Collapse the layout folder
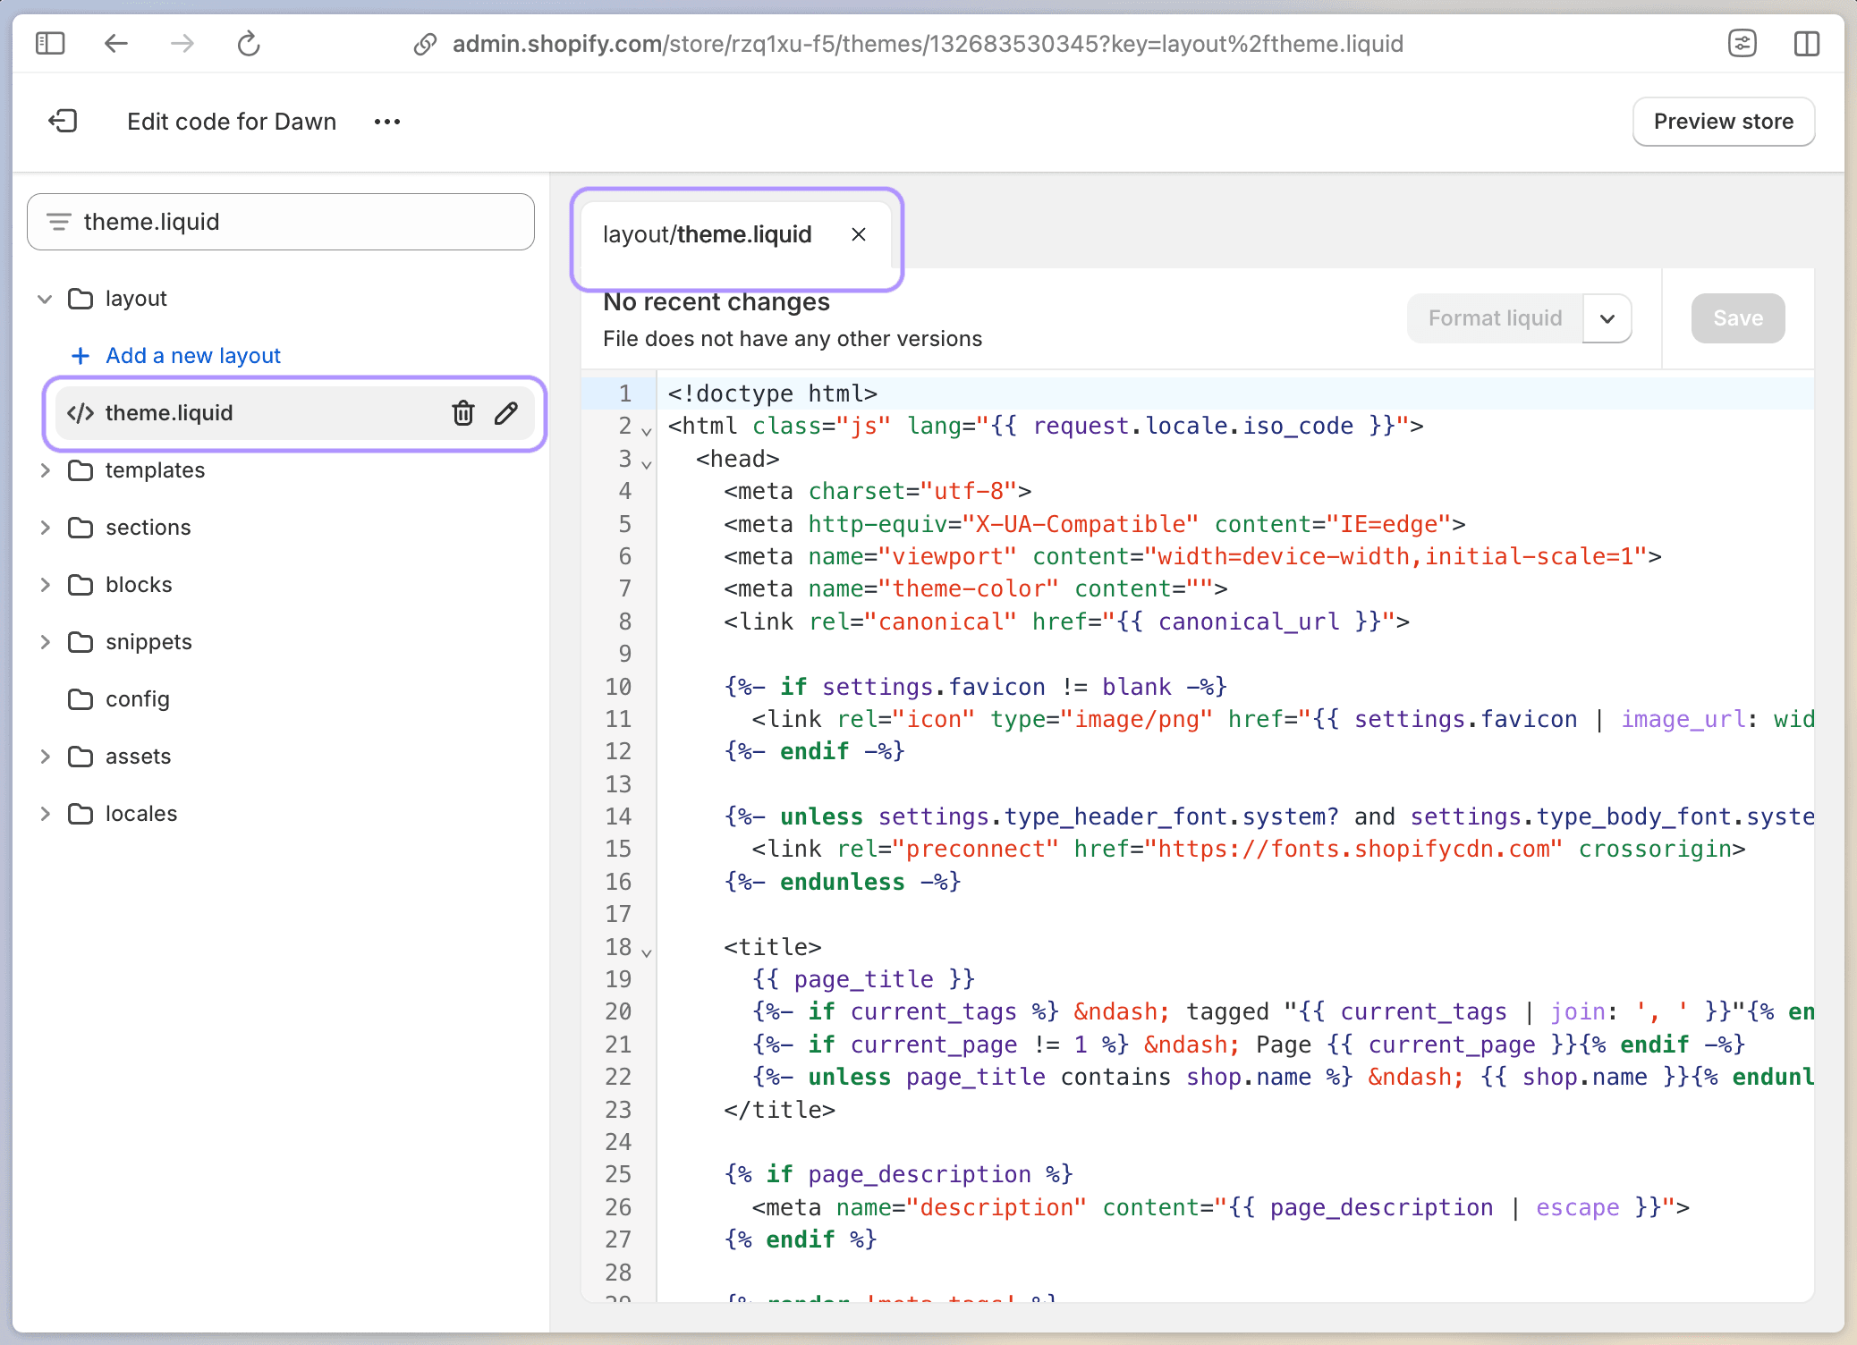The height and width of the screenshot is (1345, 1857). [45, 299]
